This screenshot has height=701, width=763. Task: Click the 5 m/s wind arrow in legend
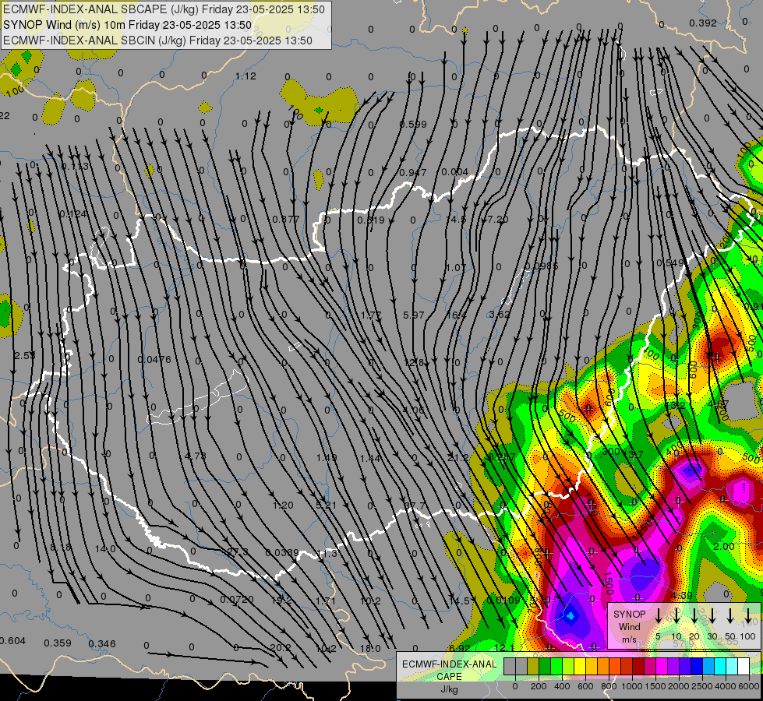pyautogui.click(x=658, y=616)
